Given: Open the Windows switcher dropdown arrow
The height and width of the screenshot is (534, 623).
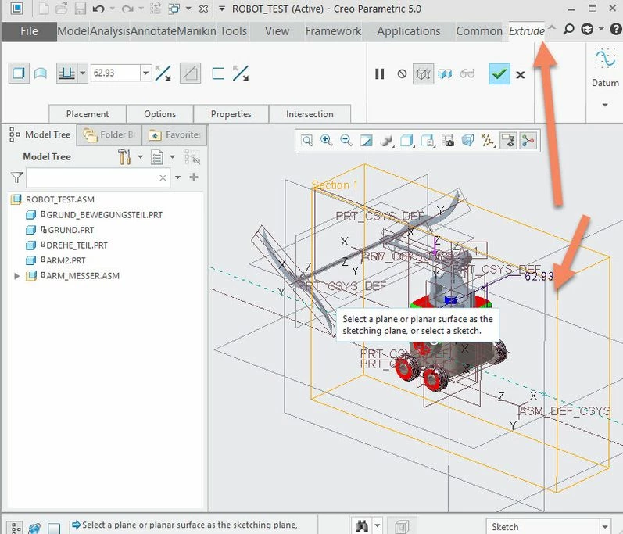Looking at the screenshot, I should point(188,9).
